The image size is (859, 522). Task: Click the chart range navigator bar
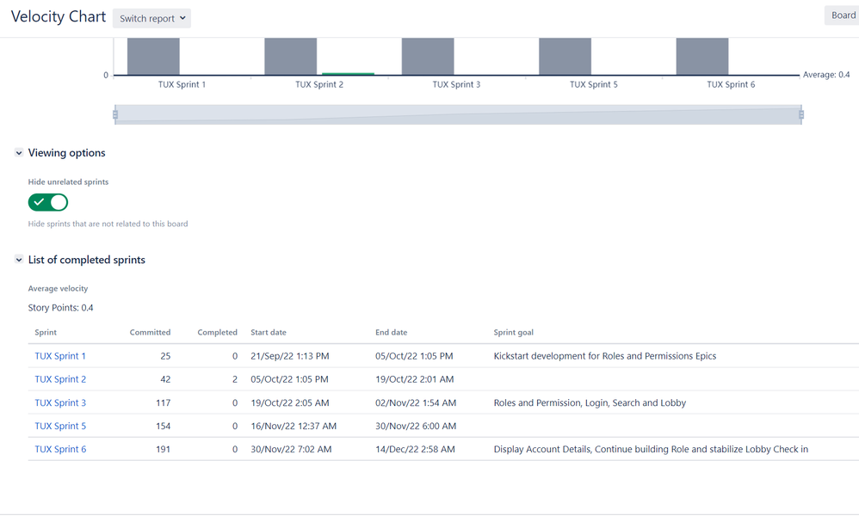point(458,115)
